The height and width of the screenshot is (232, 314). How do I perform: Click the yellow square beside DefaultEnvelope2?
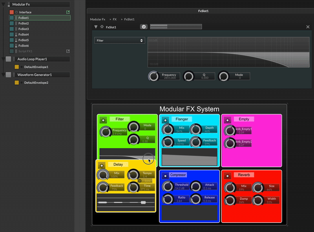16,83
